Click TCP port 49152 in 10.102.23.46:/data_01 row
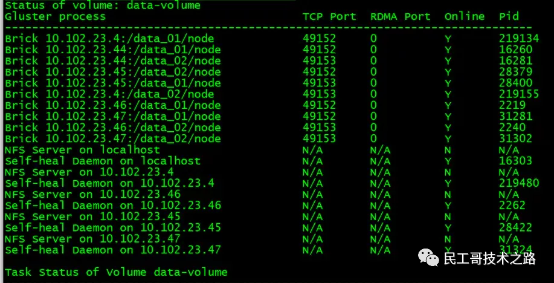 click(x=319, y=105)
